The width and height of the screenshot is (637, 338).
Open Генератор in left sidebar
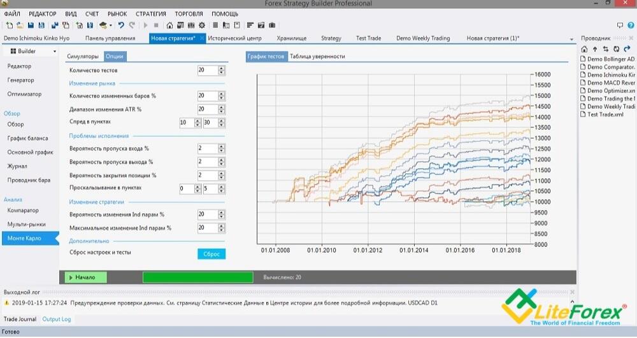(21, 80)
